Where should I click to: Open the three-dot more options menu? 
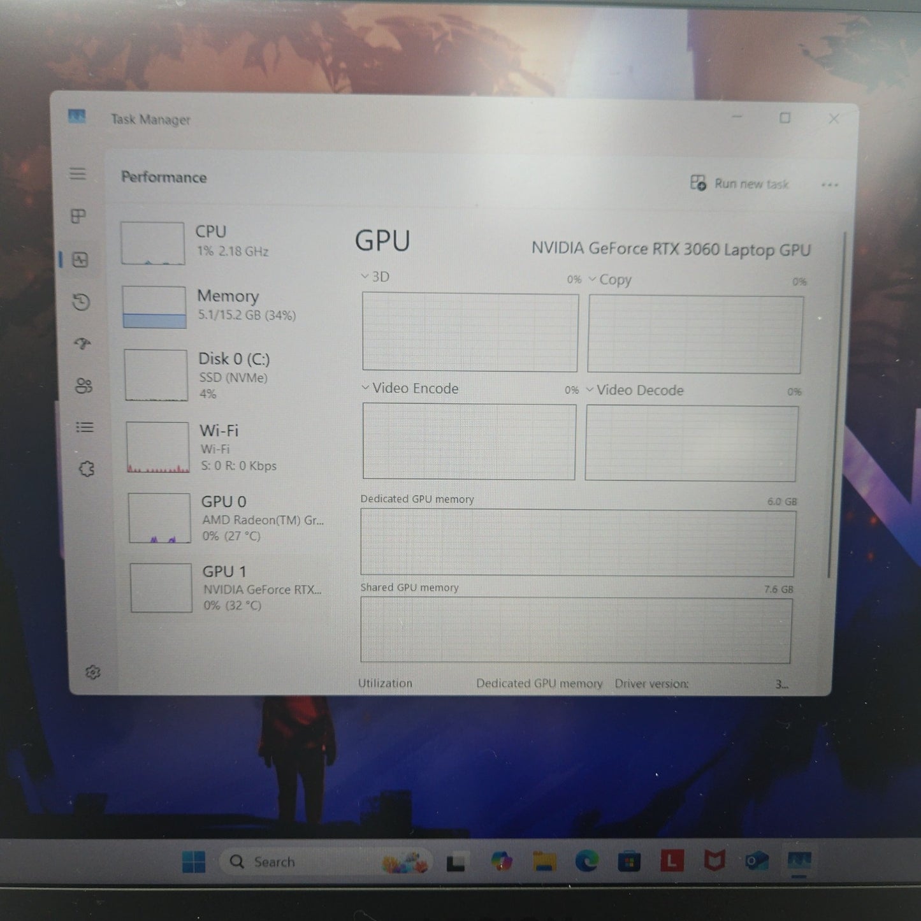[x=829, y=185]
